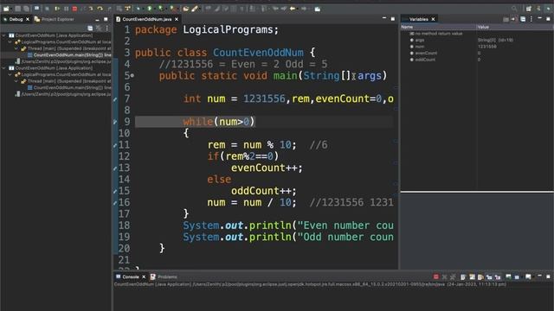This screenshot has width=554, height=311.
Task: Select the num variable row
Action: [x=477, y=47]
